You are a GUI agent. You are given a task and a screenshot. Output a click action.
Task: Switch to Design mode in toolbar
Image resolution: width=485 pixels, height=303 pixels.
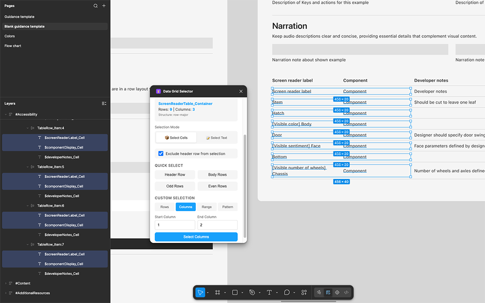point(328,293)
